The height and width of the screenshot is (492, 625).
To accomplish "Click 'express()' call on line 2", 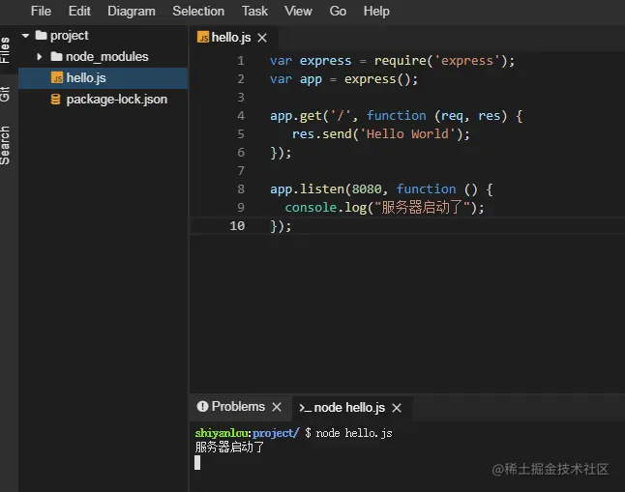I will [x=377, y=79].
